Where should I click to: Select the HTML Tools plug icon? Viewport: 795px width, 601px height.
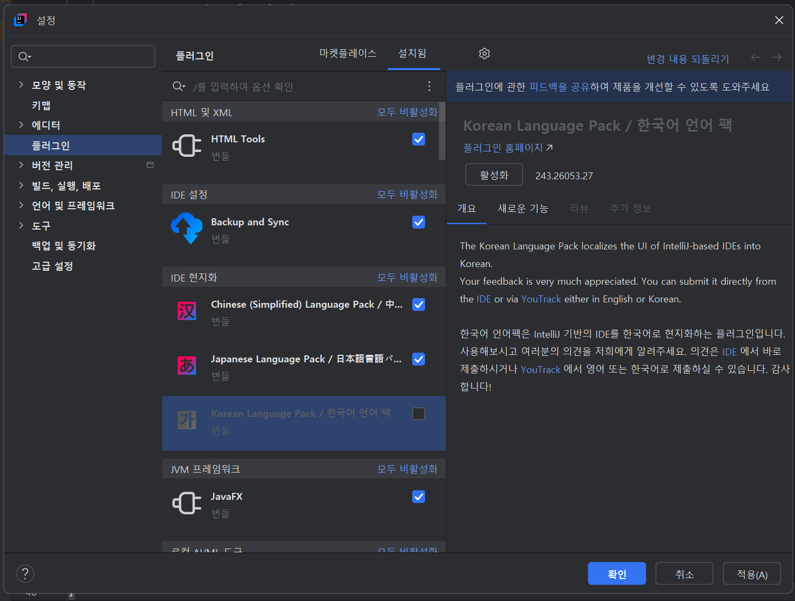(x=187, y=146)
